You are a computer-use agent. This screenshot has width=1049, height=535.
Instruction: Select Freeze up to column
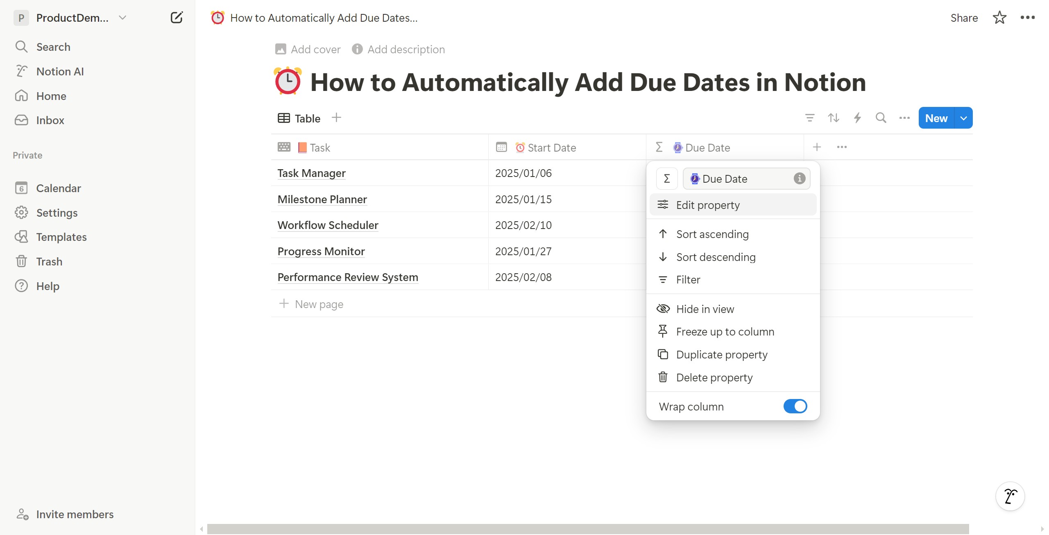coord(733,332)
